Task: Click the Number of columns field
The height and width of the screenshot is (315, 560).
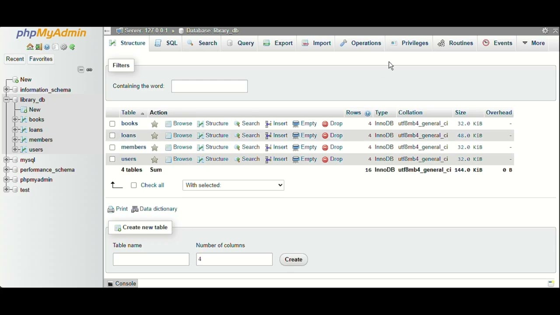Action: click(x=234, y=259)
